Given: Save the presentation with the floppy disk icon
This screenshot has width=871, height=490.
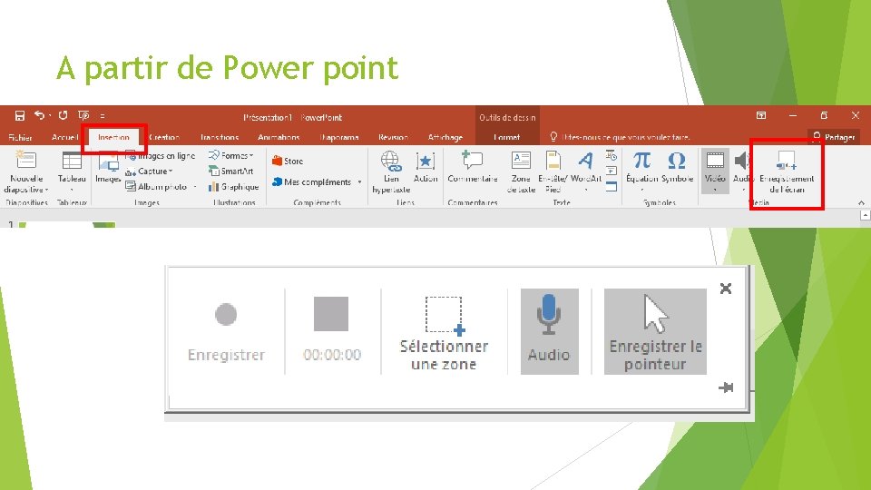Looking at the screenshot, I should 19,115.
